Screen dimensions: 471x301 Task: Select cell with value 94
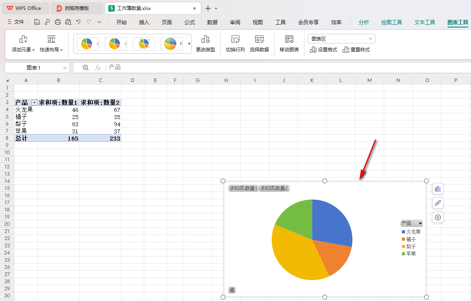[100, 124]
